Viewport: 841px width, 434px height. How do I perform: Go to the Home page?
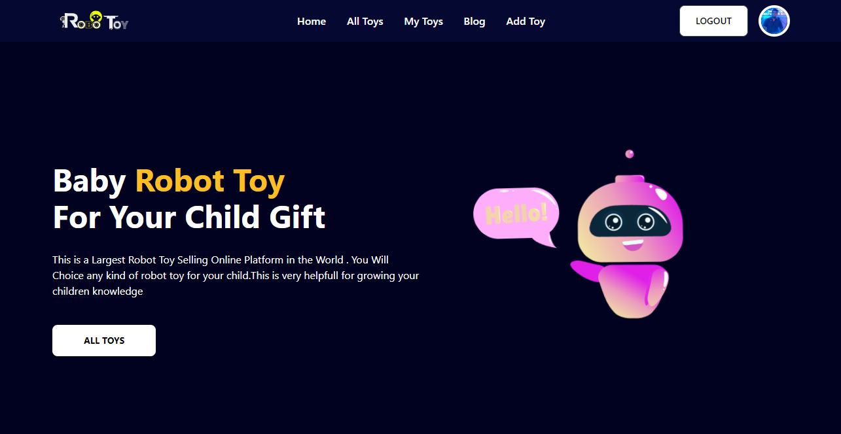point(312,22)
